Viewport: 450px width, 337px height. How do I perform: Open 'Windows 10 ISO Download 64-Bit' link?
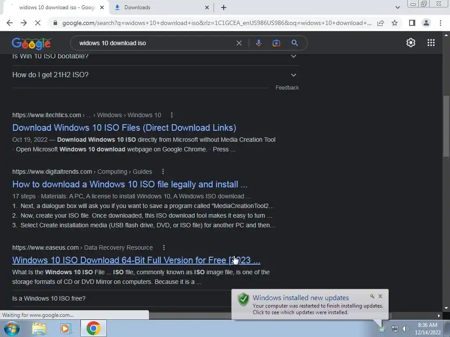pyautogui.click(x=136, y=260)
